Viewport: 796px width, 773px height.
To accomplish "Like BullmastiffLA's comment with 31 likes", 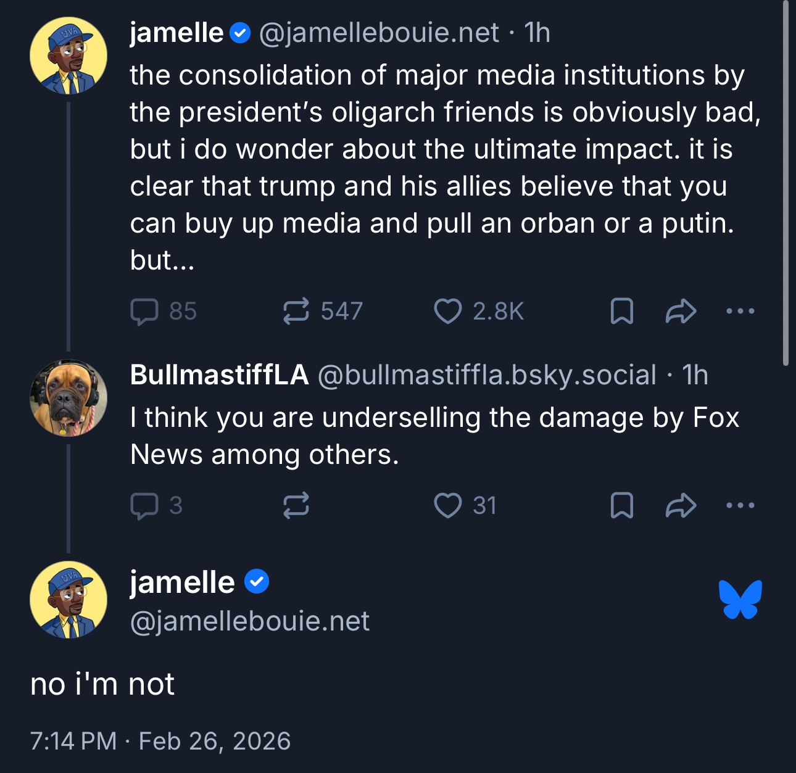I will click(448, 506).
